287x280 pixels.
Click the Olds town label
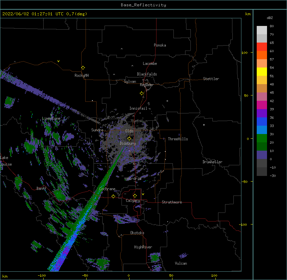tap(129, 131)
